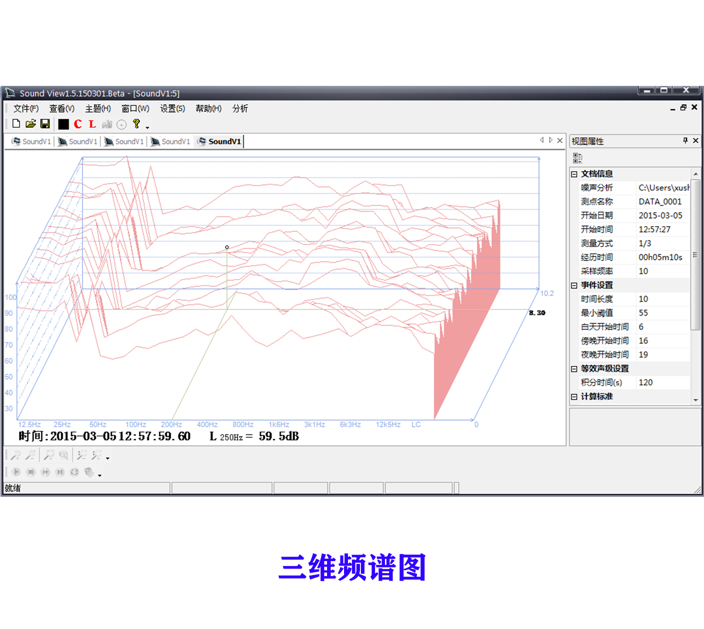The image size is (704, 629).
Task: Click the yellow question mark help icon
Action: pyautogui.click(x=136, y=124)
